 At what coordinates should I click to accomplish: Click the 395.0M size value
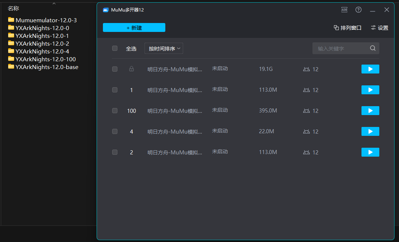pos(268,111)
